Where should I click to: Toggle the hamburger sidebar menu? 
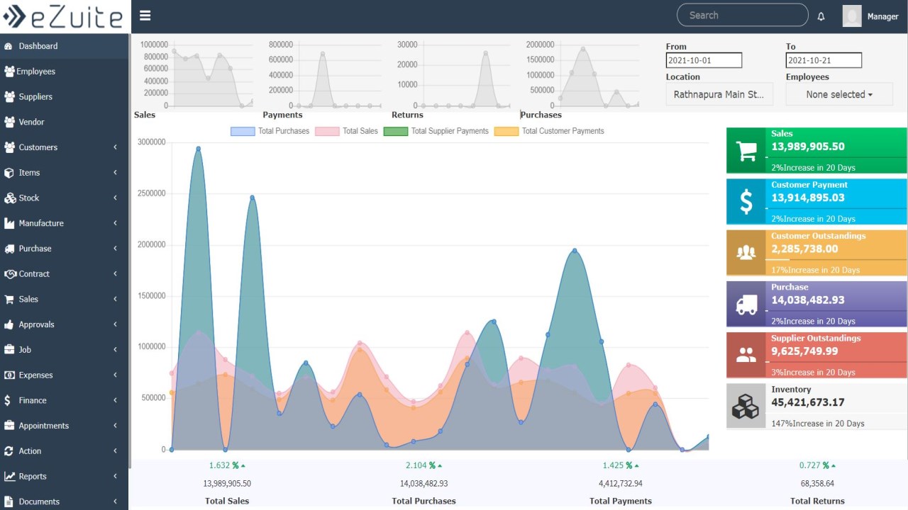(x=145, y=16)
